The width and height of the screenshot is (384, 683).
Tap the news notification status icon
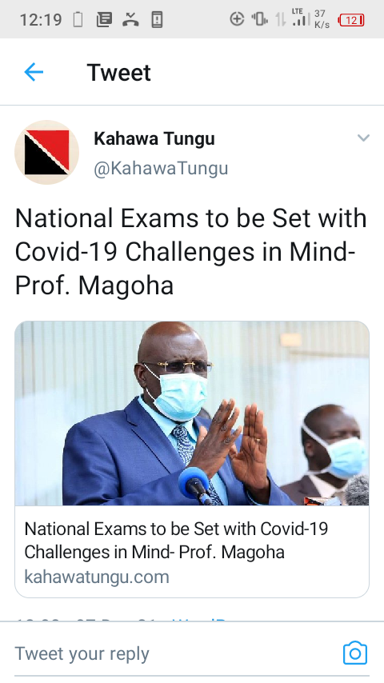click(104, 20)
